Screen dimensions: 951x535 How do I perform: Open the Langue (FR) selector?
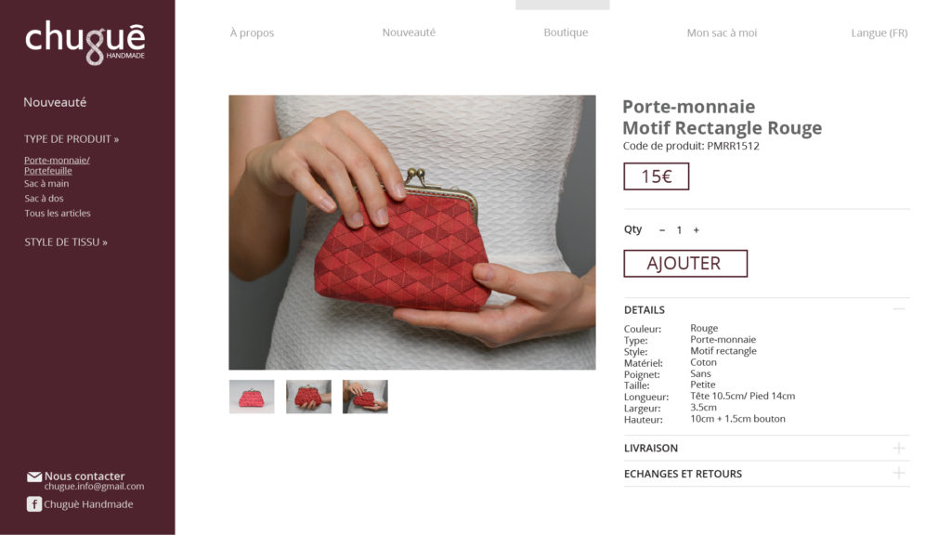[879, 33]
